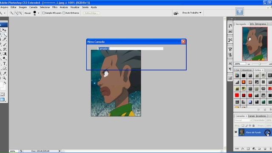This screenshot has height=153, width=272.
Task: Choose New Selection mode in options bar
Action: point(11,13)
